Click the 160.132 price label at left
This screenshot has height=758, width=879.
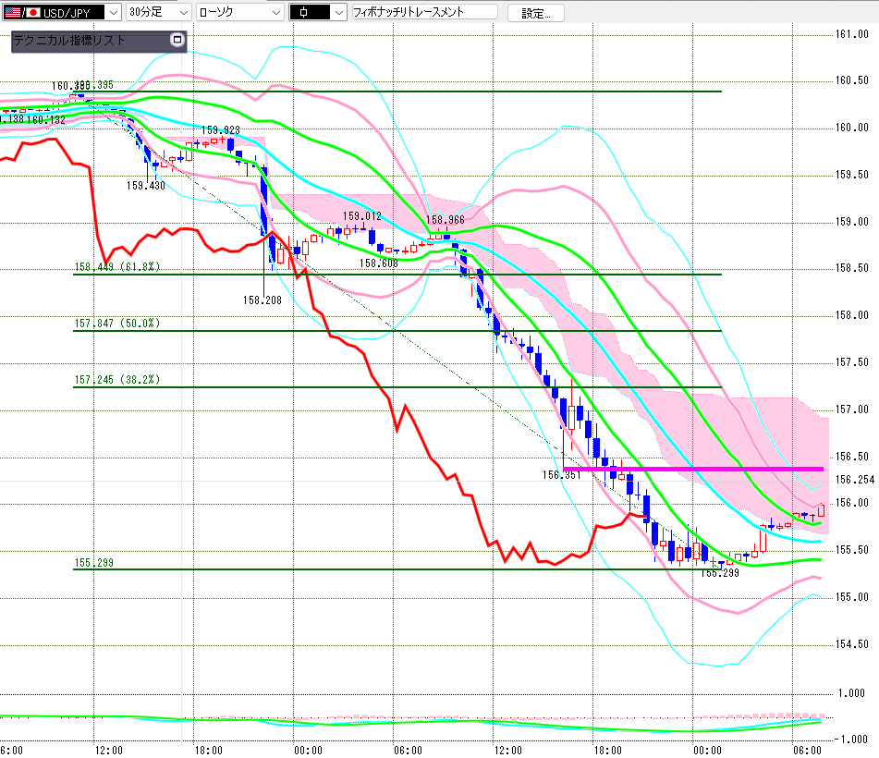(x=46, y=120)
